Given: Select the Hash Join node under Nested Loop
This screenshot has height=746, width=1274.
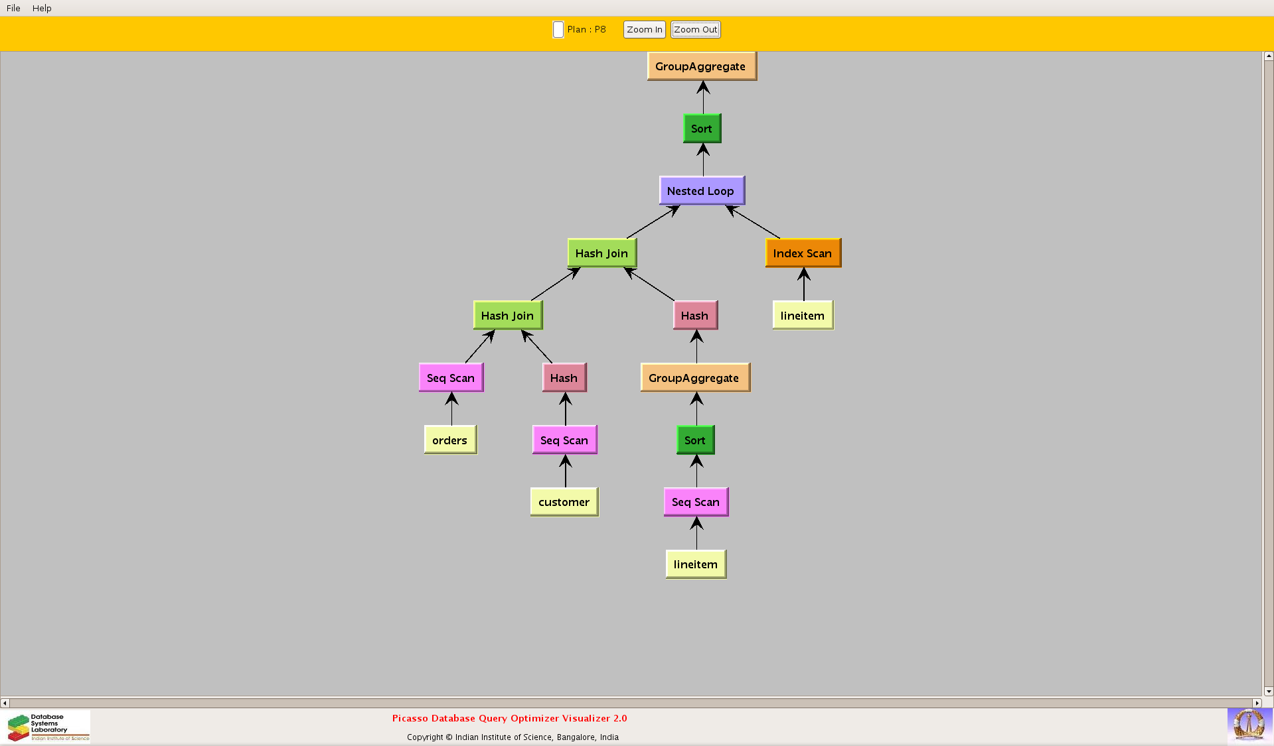Looking at the screenshot, I should click(601, 253).
